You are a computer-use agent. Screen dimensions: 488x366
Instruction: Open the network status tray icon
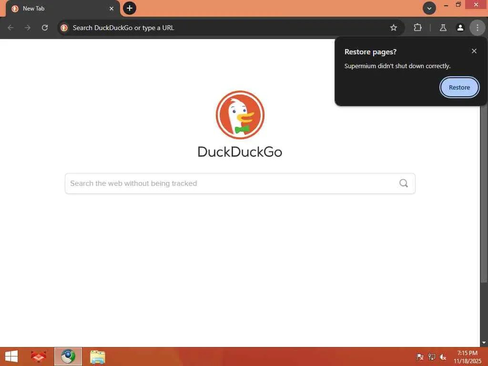coord(432,357)
